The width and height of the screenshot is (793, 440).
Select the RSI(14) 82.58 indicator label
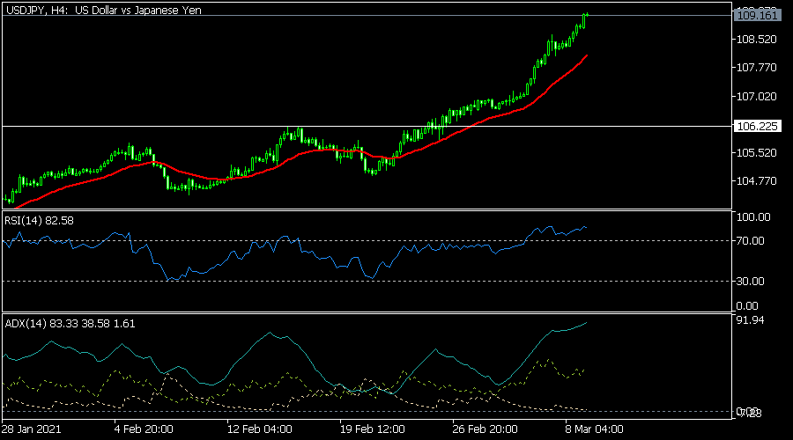pos(39,220)
